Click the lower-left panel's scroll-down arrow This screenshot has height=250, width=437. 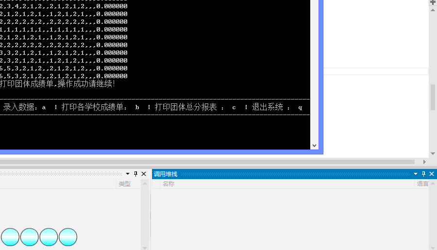coord(145,248)
